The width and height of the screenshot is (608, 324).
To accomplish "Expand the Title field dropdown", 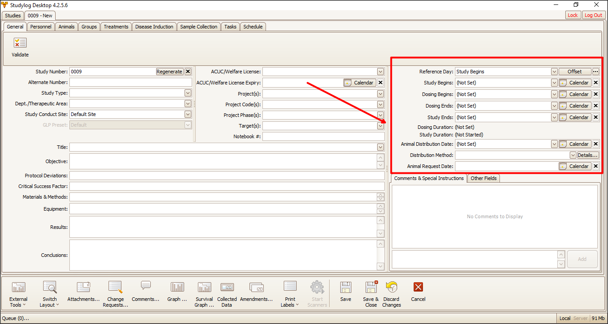I will [x=380, y=147].
